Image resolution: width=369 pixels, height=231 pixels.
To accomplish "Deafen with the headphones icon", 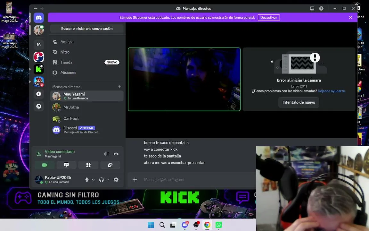I will pyautogui.click(x=102, y=180).
